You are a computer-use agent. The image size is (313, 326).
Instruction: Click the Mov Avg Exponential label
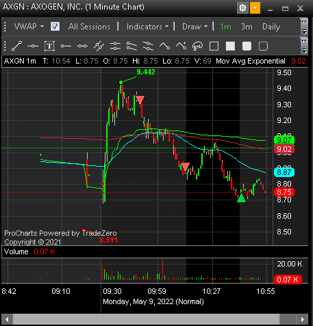251,61
